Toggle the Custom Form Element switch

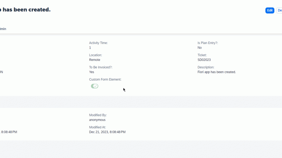[x=95, y=86]
